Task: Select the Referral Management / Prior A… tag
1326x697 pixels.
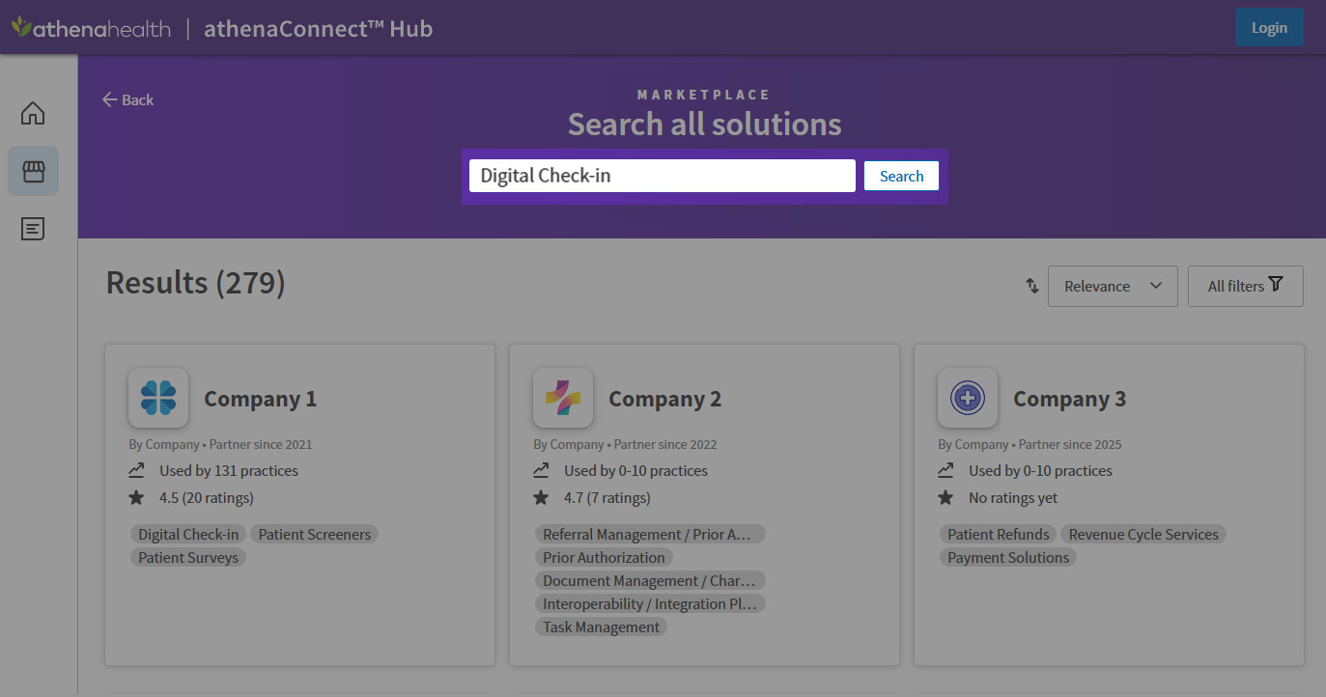Action: click(649, 534)
